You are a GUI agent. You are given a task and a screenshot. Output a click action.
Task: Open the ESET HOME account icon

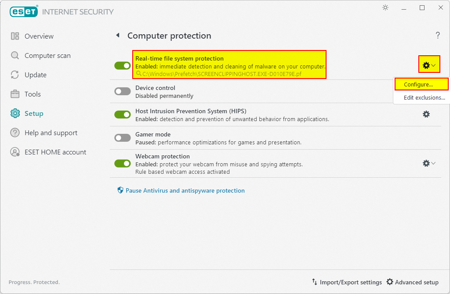pyautogui.click(x=15, y=152)
